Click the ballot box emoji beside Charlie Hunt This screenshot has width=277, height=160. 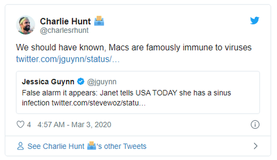99,21
